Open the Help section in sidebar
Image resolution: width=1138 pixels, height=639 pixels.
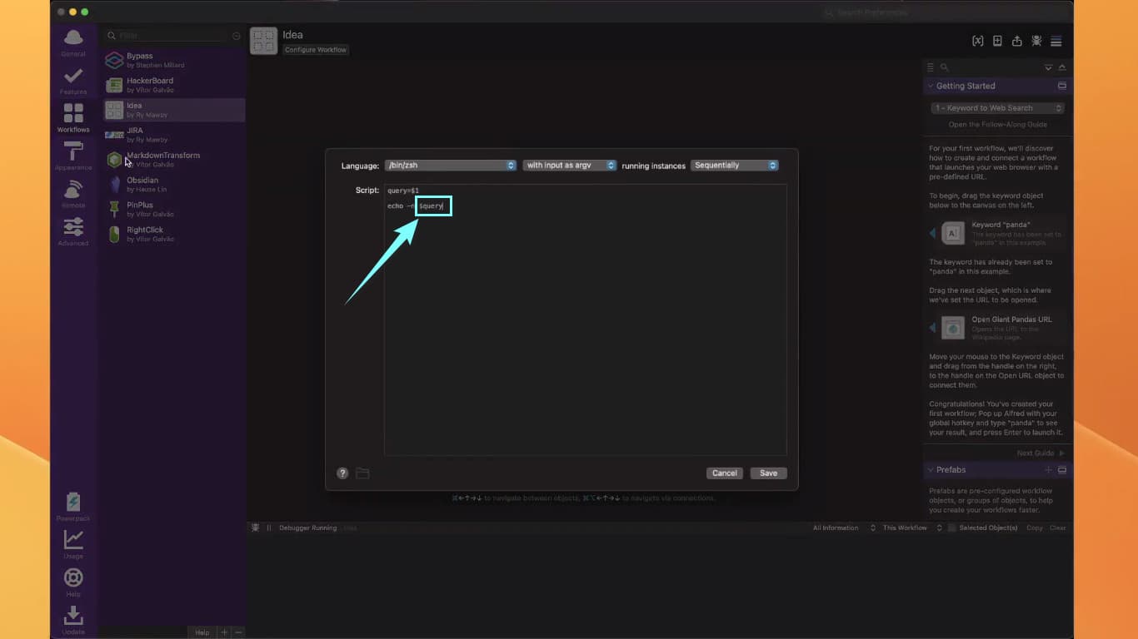[x=73, y=582]
